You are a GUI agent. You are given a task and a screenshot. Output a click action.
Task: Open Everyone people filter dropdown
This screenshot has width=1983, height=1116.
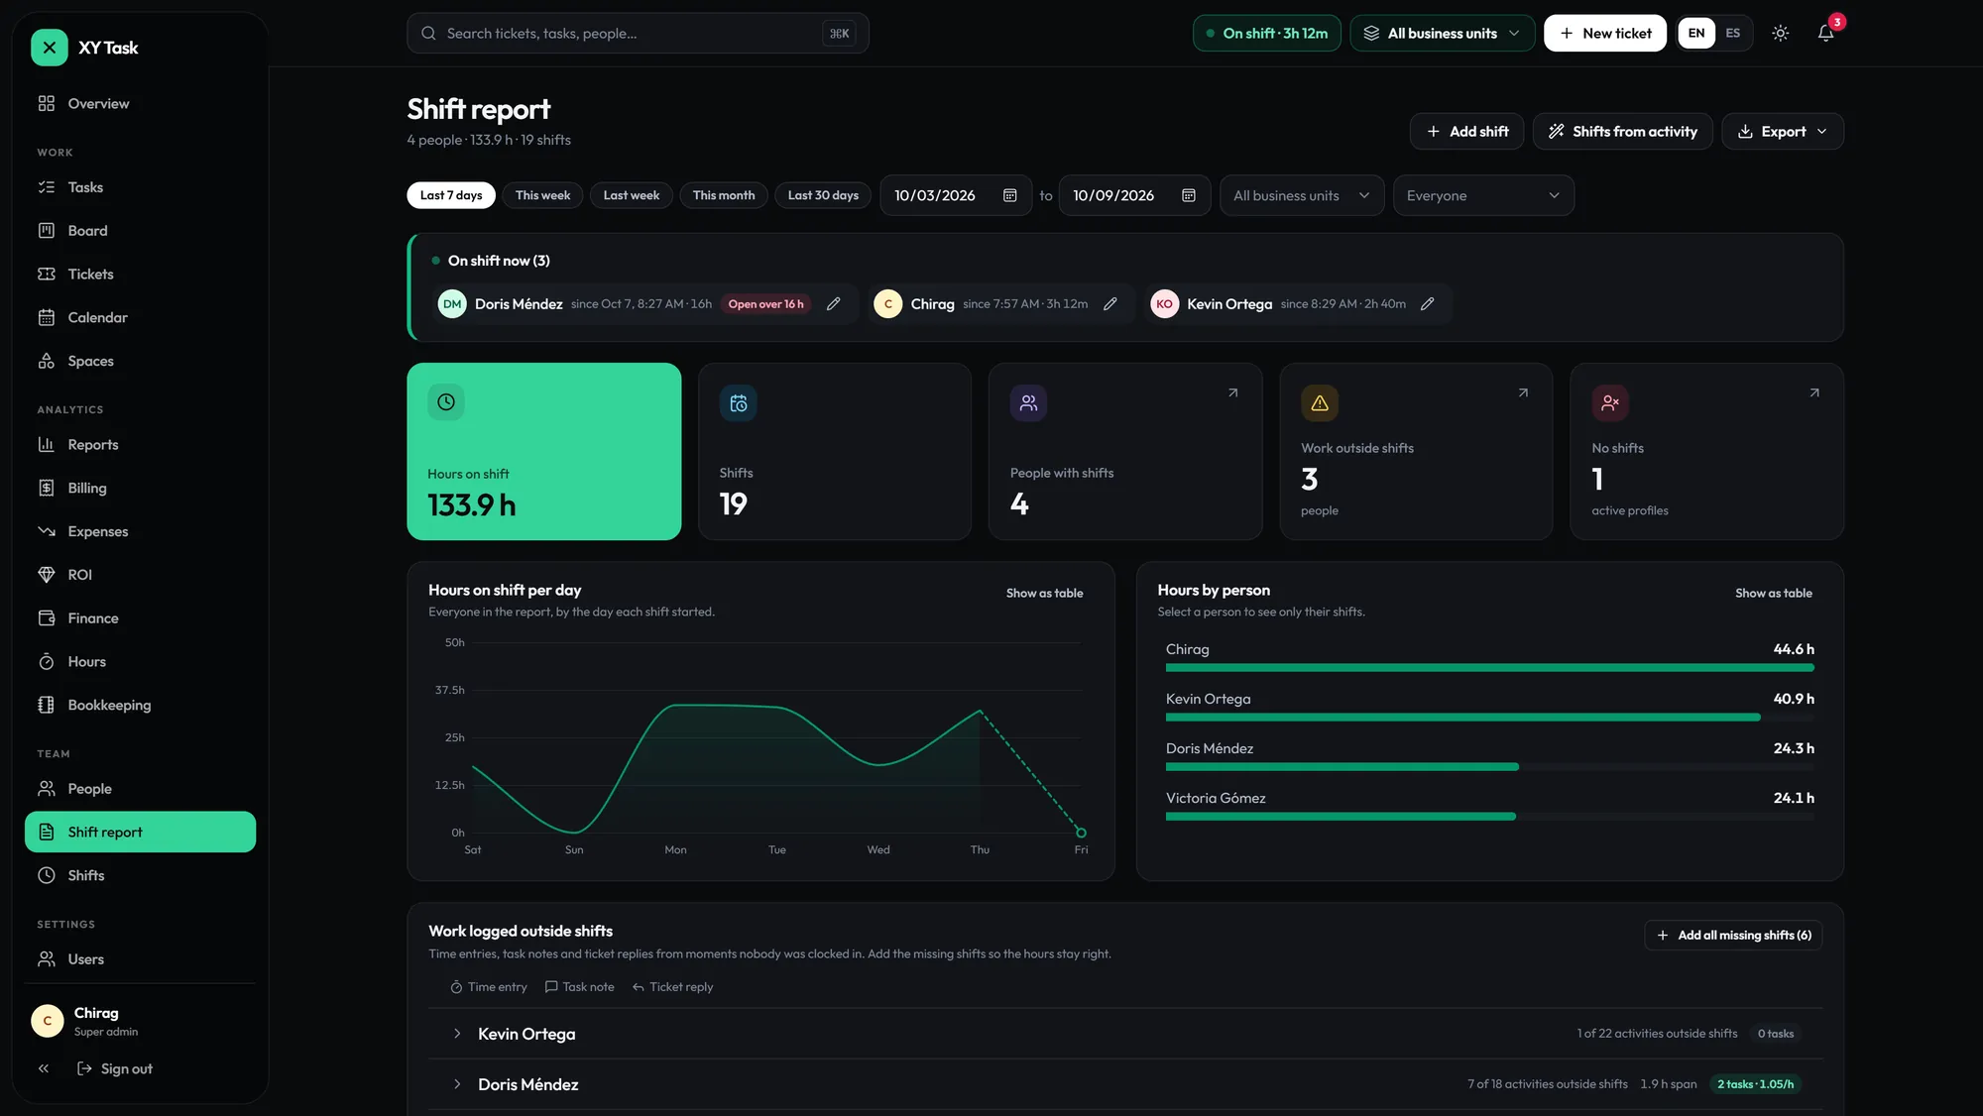click(1483, 195)
